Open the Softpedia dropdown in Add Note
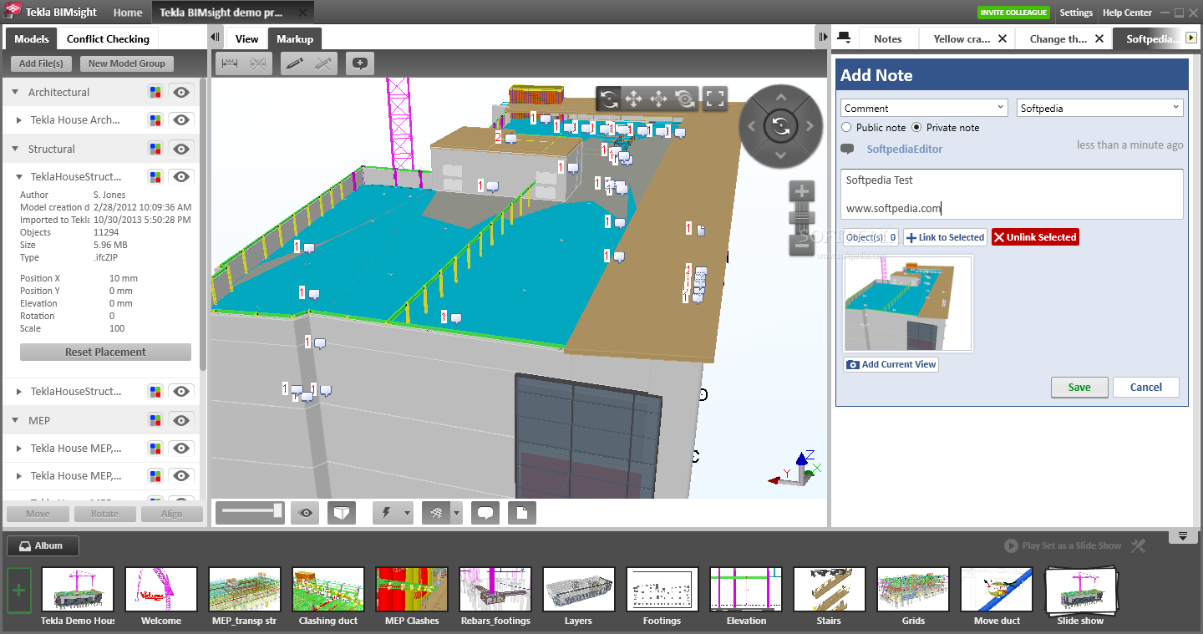This screenshot has width=1203, height=634. coord(1100,108)
